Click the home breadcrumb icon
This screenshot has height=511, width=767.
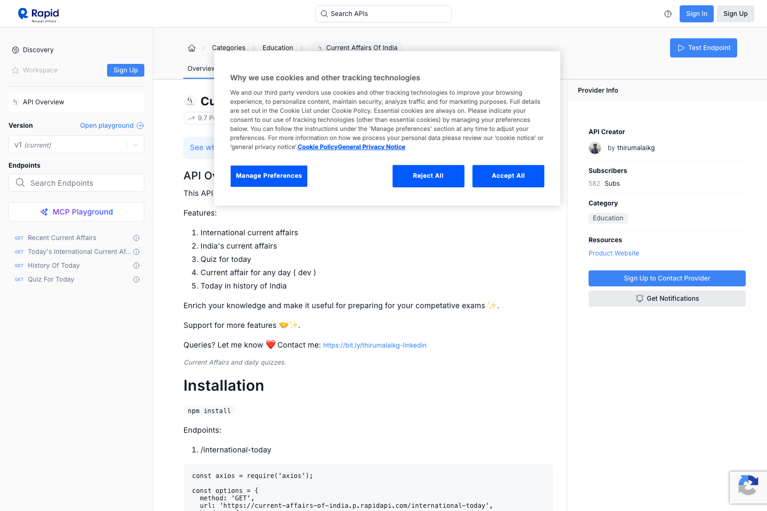point(192,48)
